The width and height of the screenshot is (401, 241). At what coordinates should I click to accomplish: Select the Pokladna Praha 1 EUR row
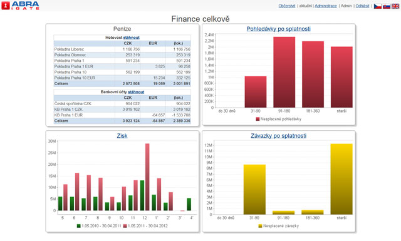click(122, 66)
